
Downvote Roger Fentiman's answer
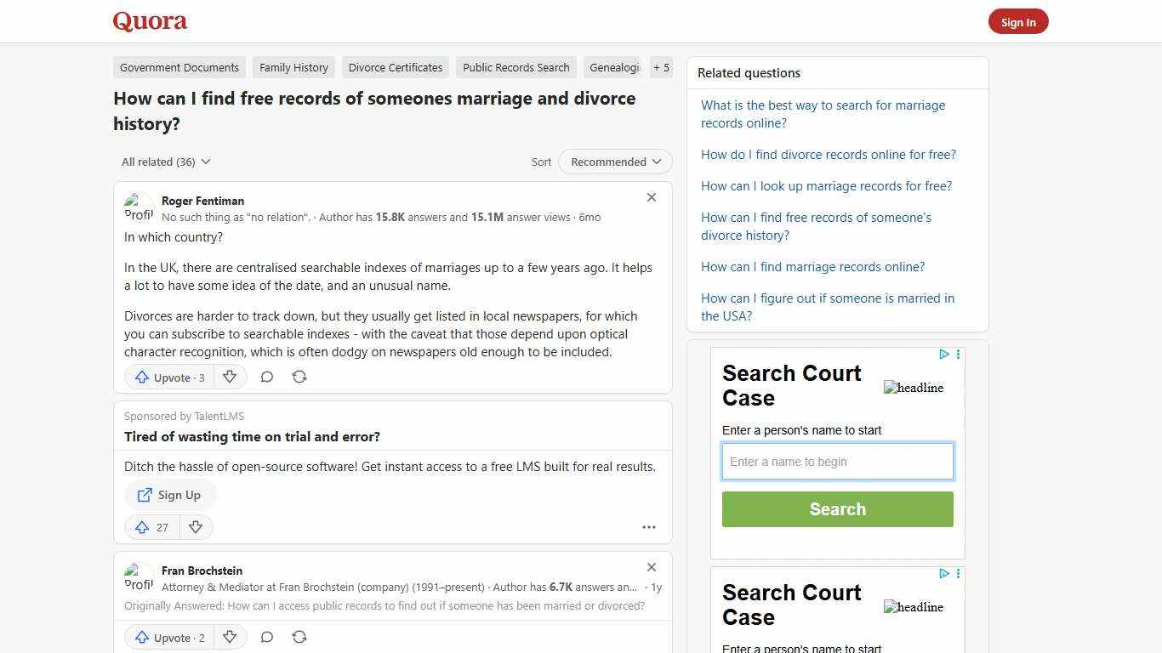[230, 377]
